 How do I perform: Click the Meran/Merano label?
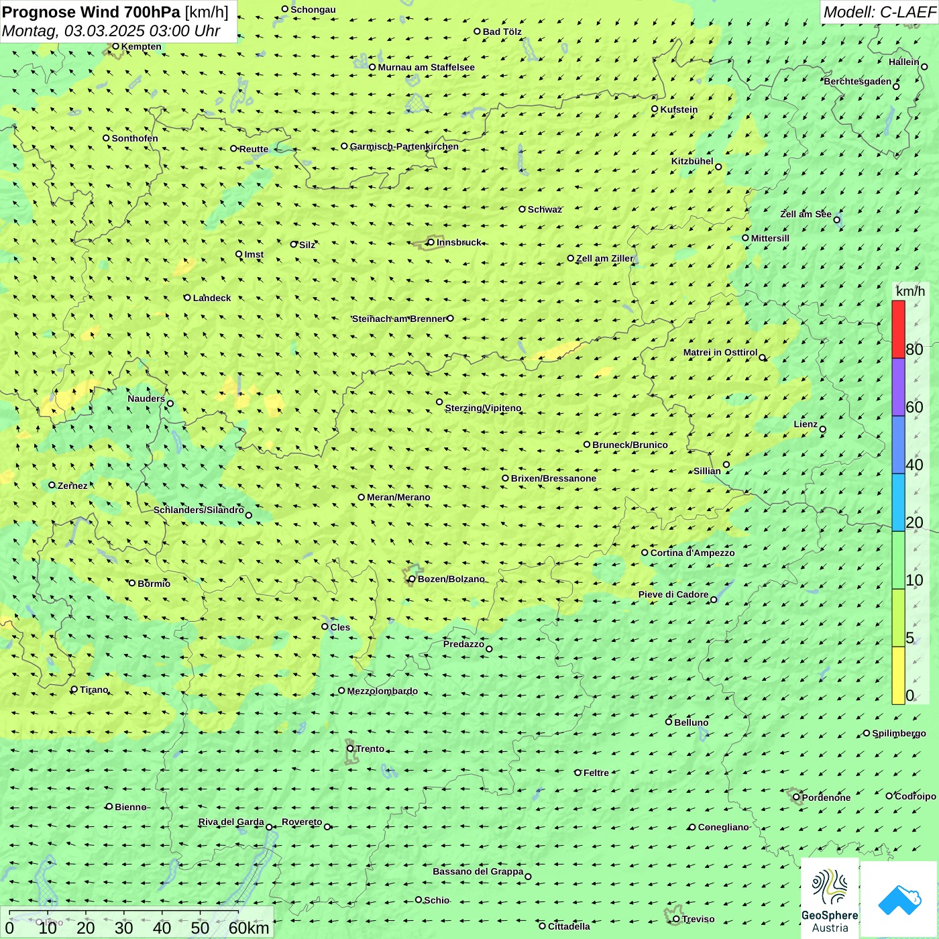(398, 497)
